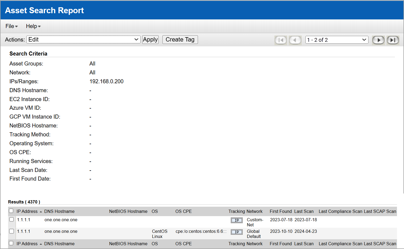Go to the next results page
The width and height of the screenshot is (404, 249).
coord(378,40)
